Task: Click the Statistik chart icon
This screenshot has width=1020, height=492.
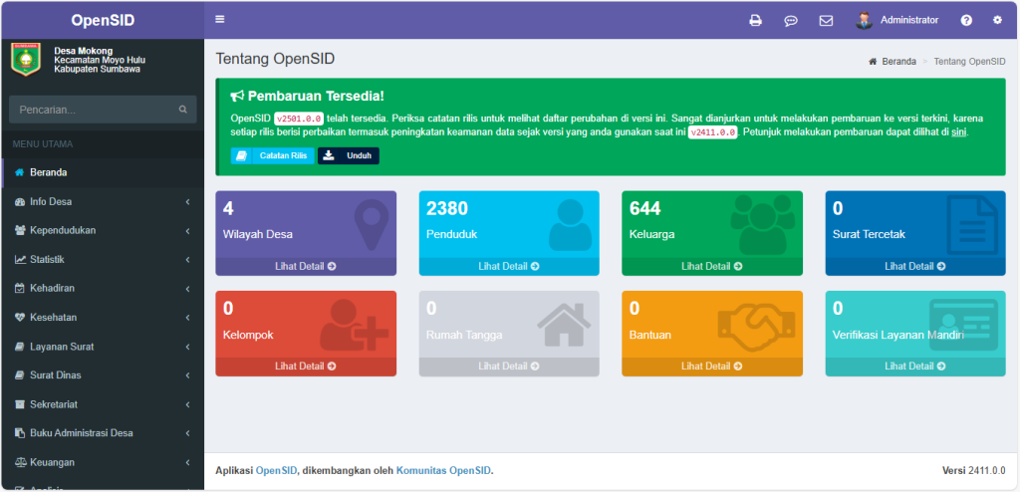Action: tap(20, 260)
